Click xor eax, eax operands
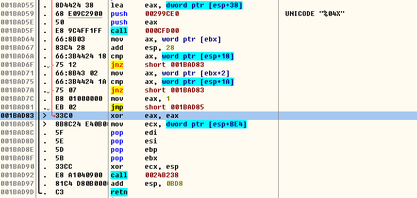Image resolution: width=417 pixels, height=198 pixels. click(x=162, y=116)
